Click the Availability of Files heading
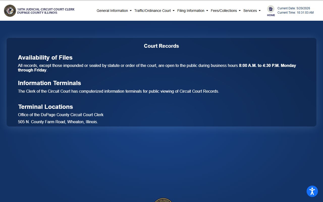 pos(45,58)
